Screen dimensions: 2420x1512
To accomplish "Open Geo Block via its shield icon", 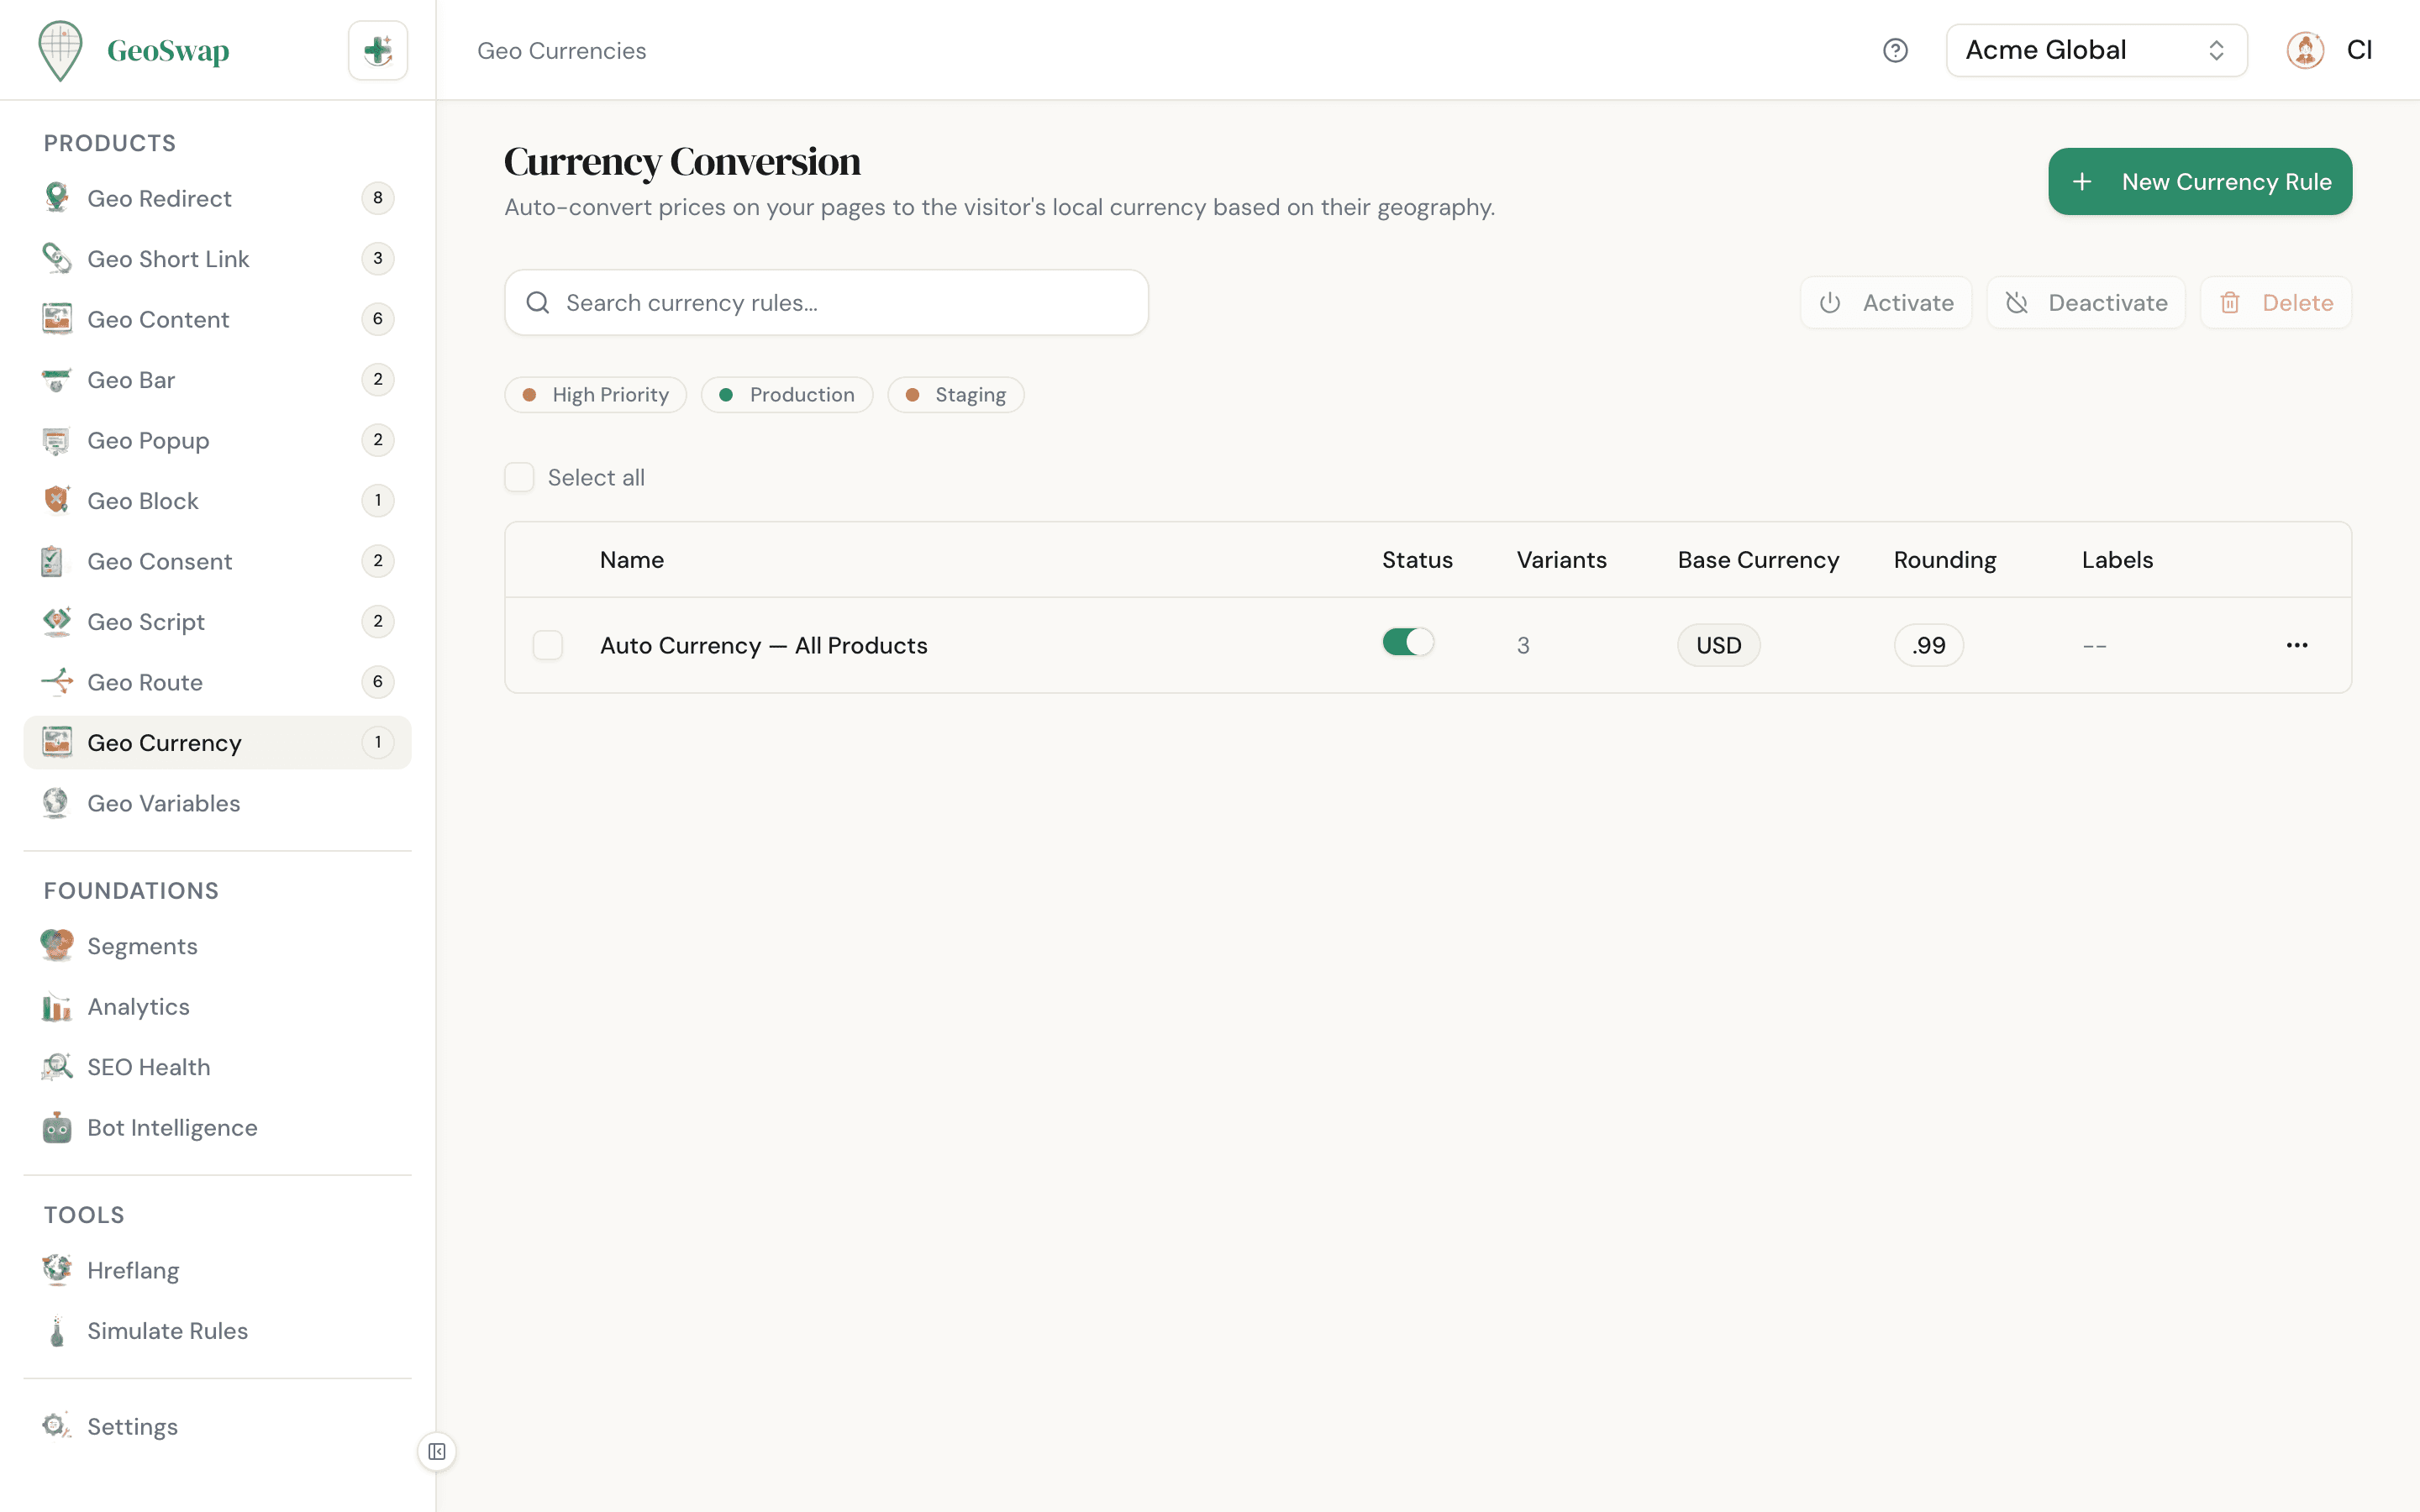I will (x=57, y=500).
